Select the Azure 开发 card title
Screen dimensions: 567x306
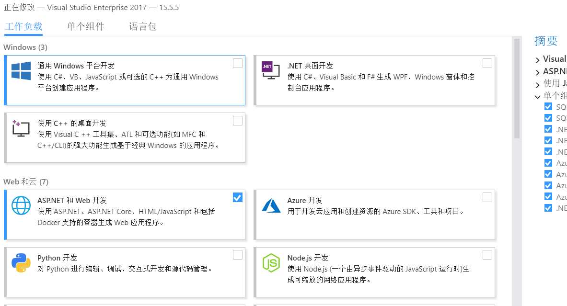[305, 200]
